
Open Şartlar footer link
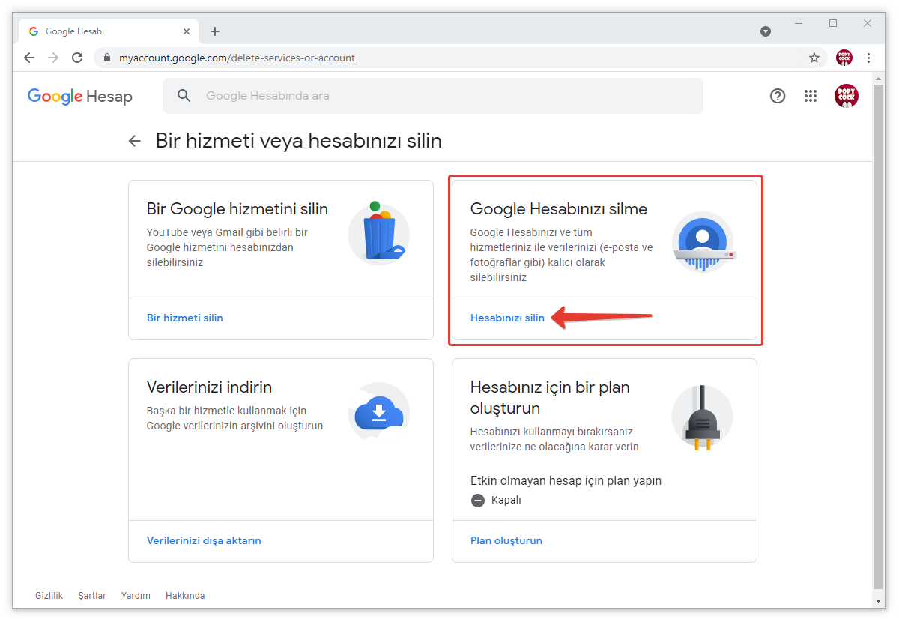pyautogui.click(x=92, y=596)
